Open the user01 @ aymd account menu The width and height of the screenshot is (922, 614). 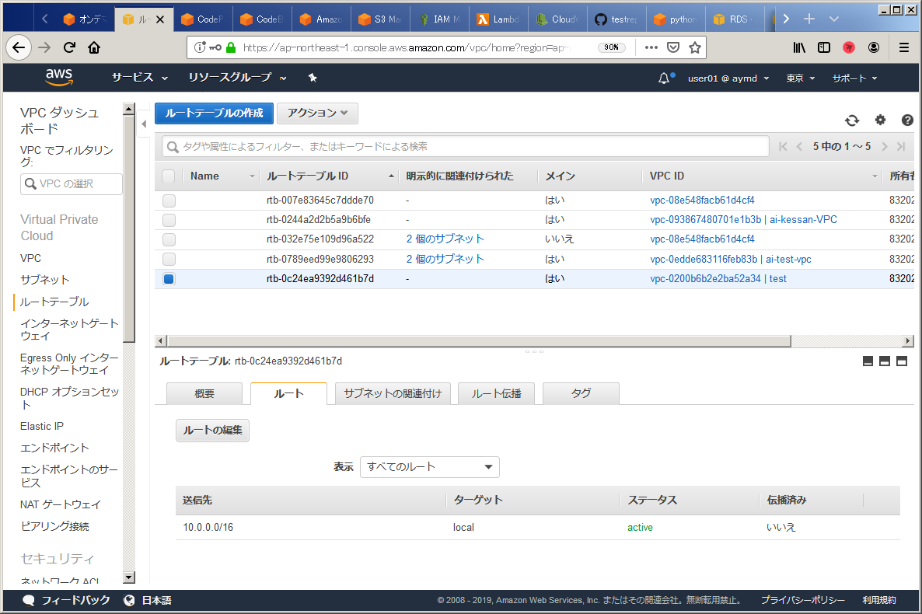728,78
